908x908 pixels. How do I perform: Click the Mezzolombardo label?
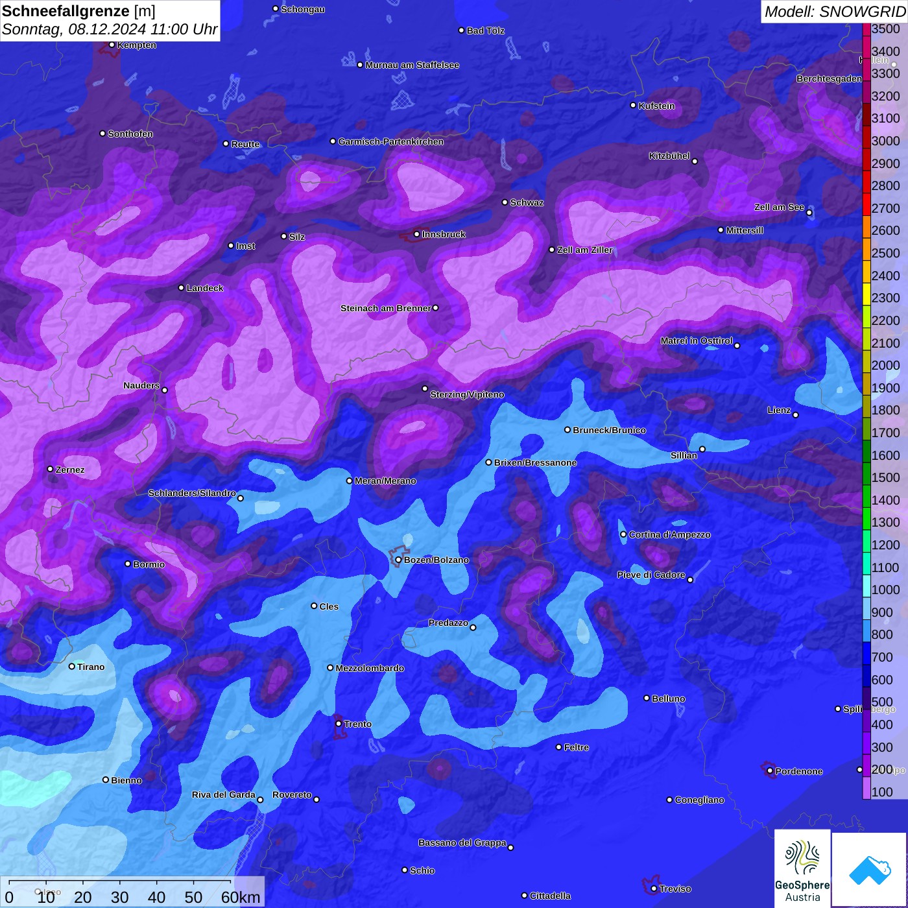click(x=370, y=668)
